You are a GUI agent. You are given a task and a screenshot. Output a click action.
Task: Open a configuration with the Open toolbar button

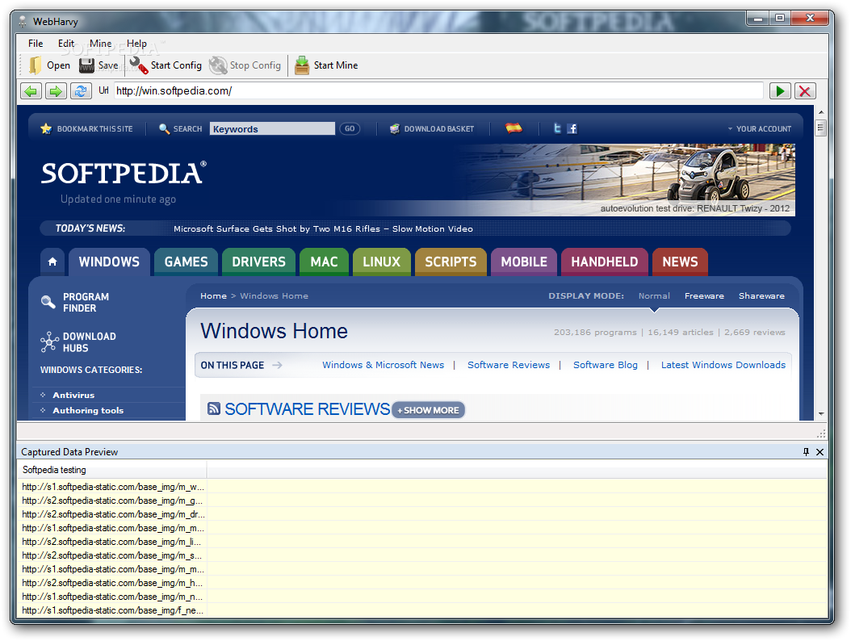(49, 65)
